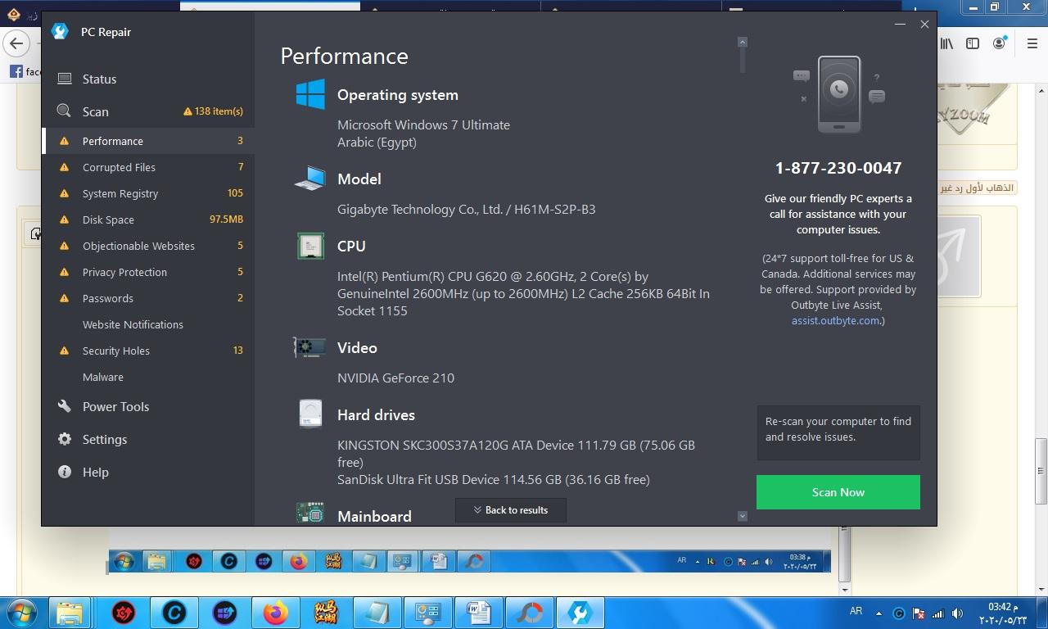Open the Windows Start button
The image size is (1048, 629).
22,613
